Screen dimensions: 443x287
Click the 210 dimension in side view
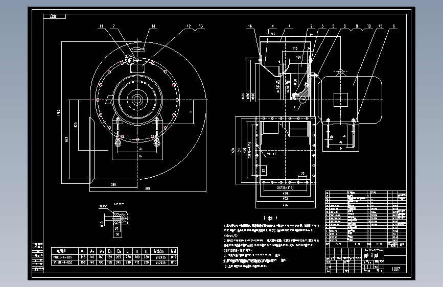click(295, 49)
